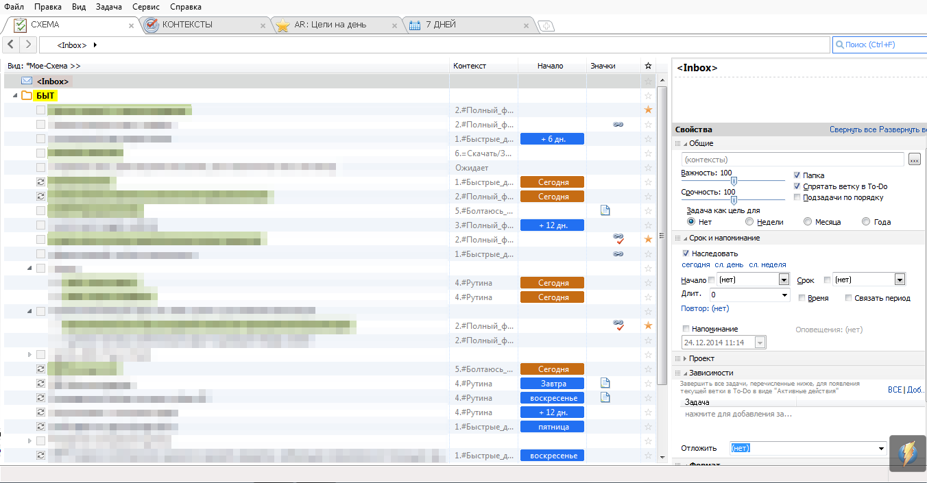927x483 pixels.
Task: Select the Недели goal radio button
Action: (x=749, y=222)
